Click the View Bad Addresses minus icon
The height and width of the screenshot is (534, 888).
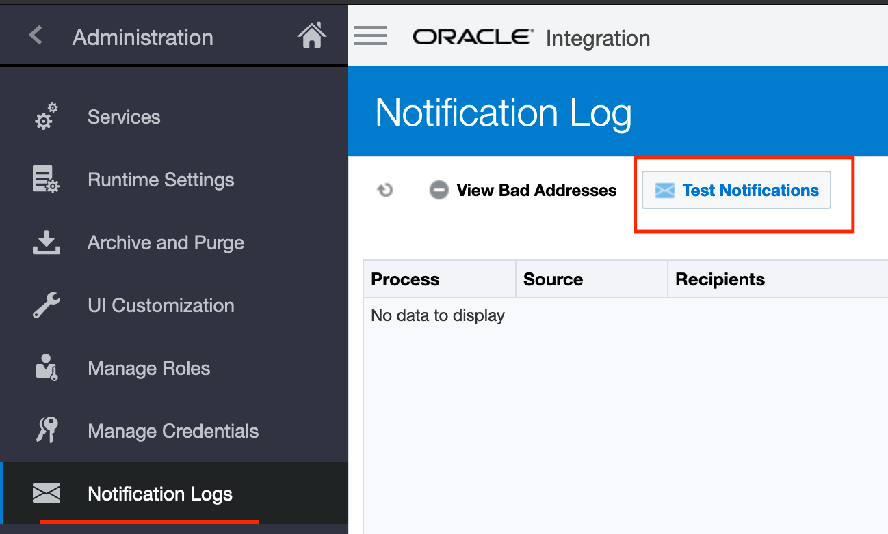[x=439, y=190]
